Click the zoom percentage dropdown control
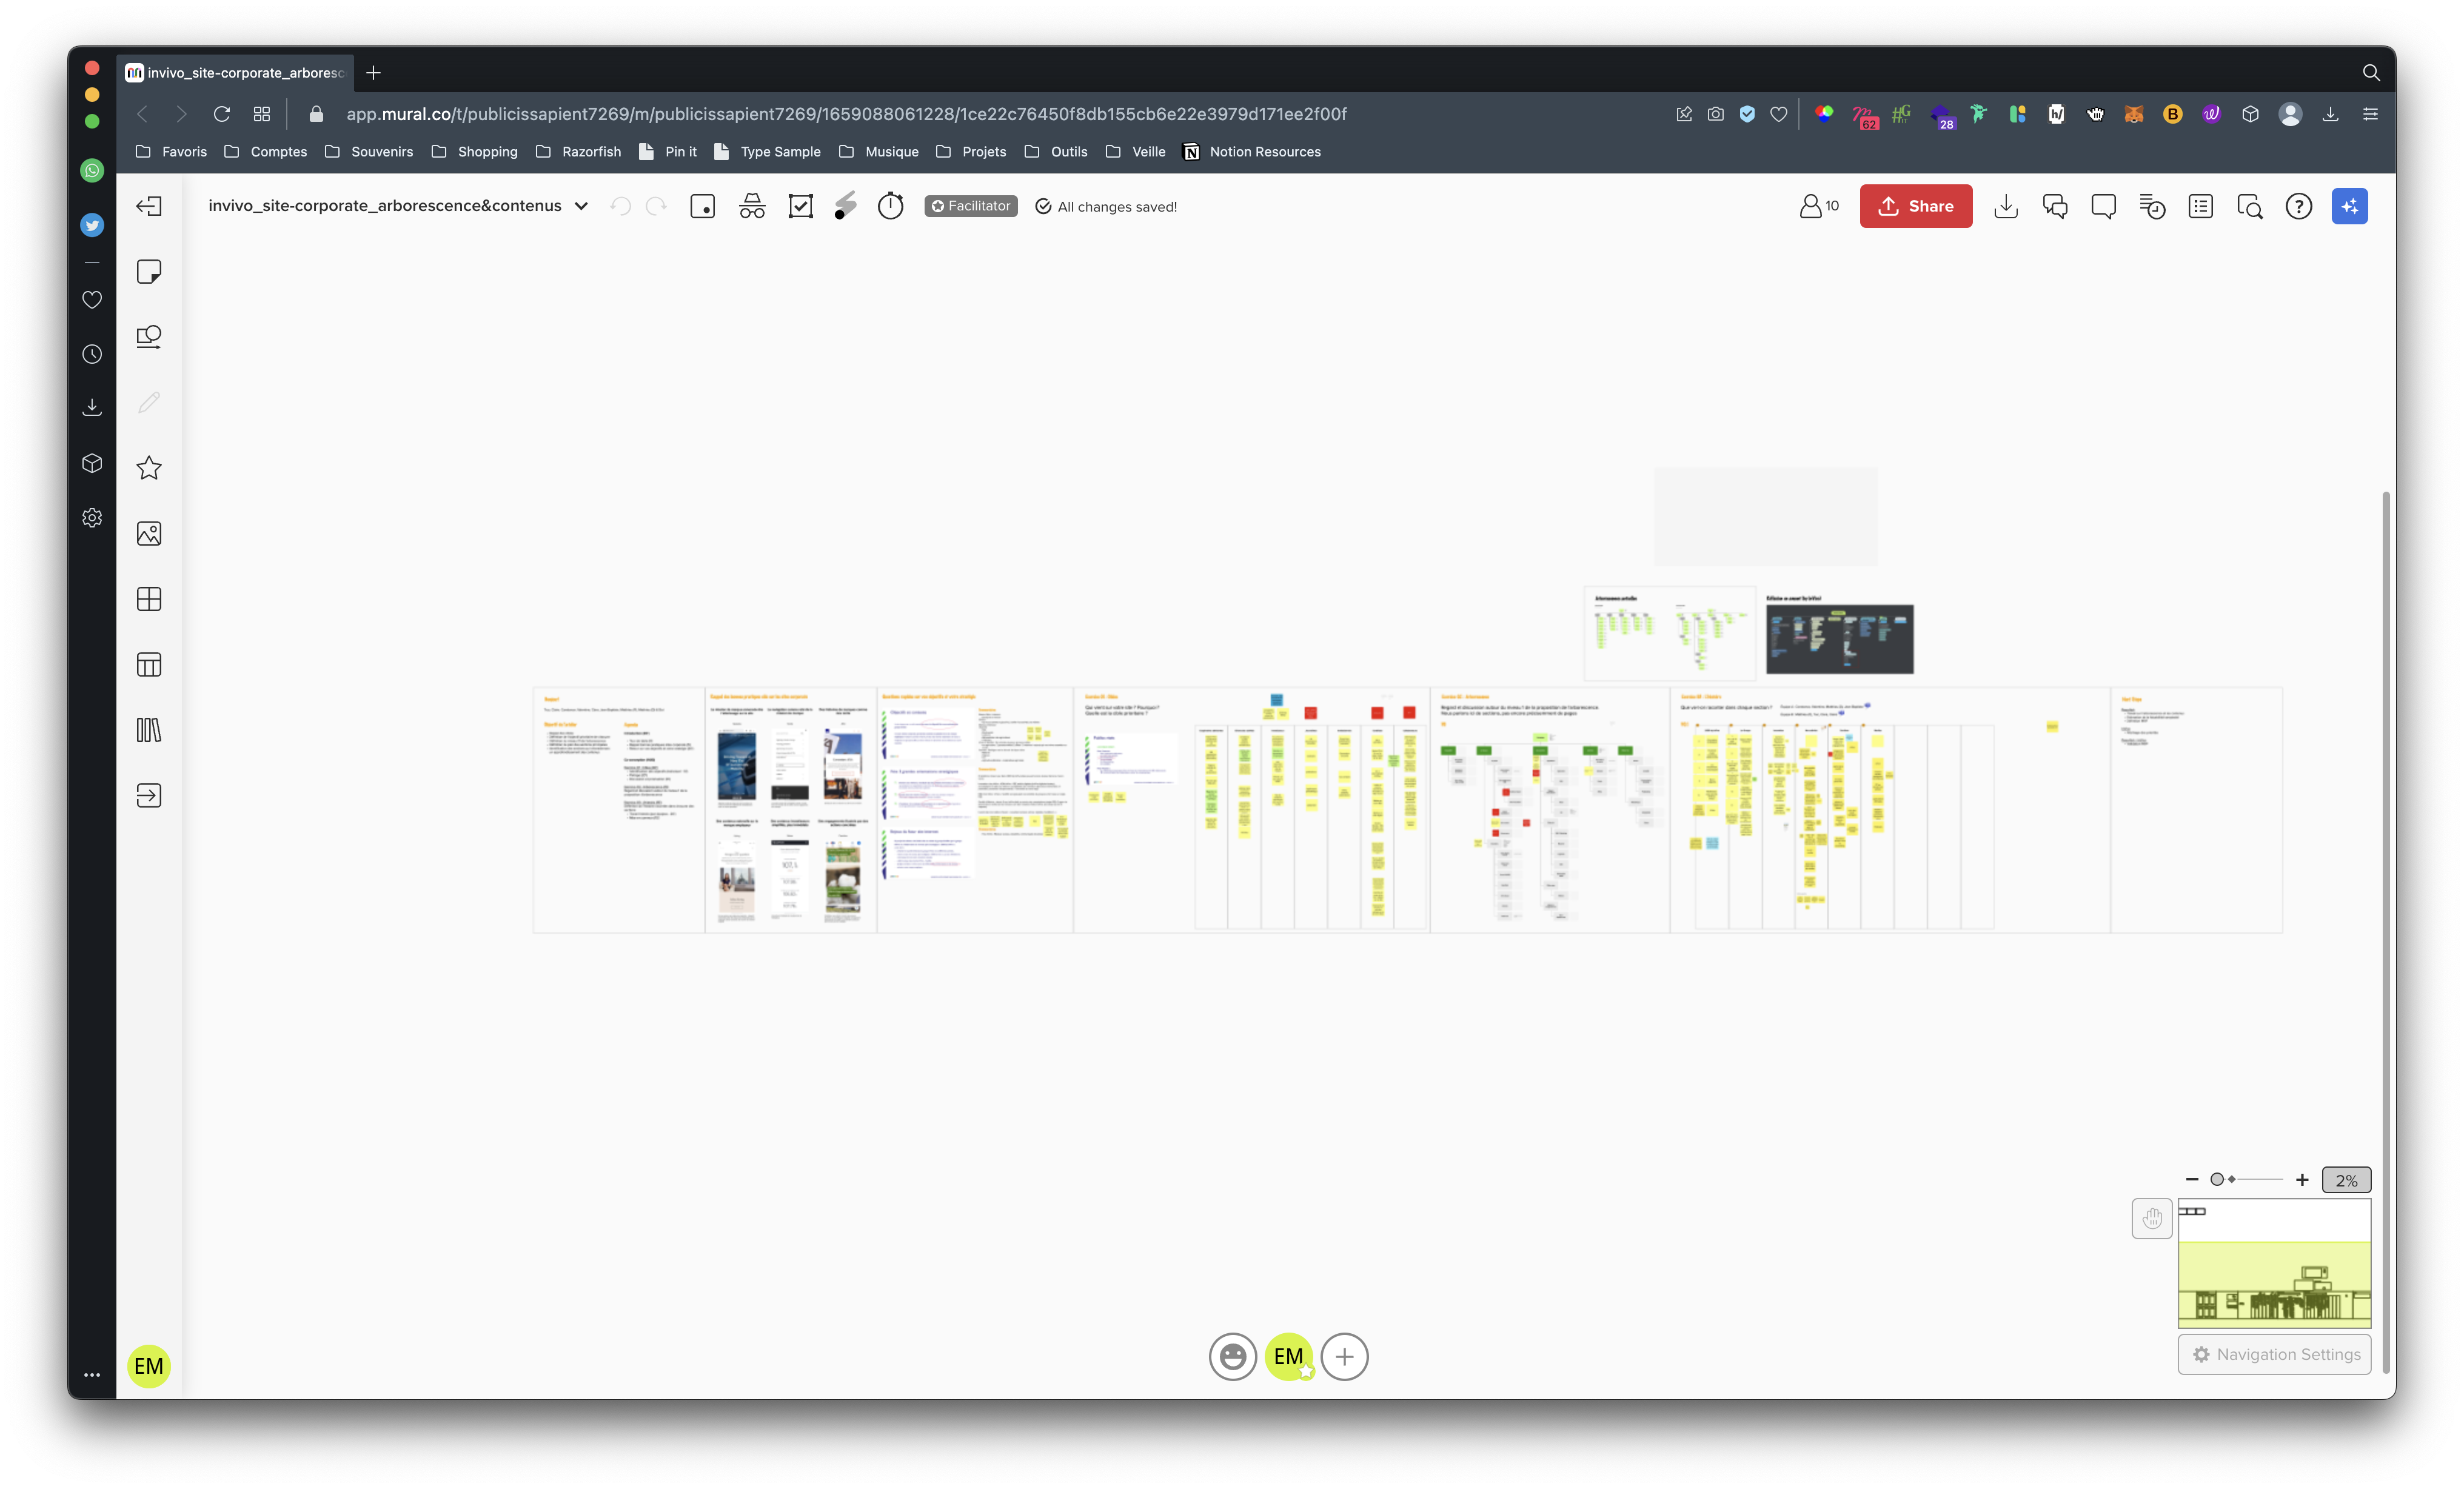2464x1489 pixels. pyautogui.click(x=2346, y=1179)
